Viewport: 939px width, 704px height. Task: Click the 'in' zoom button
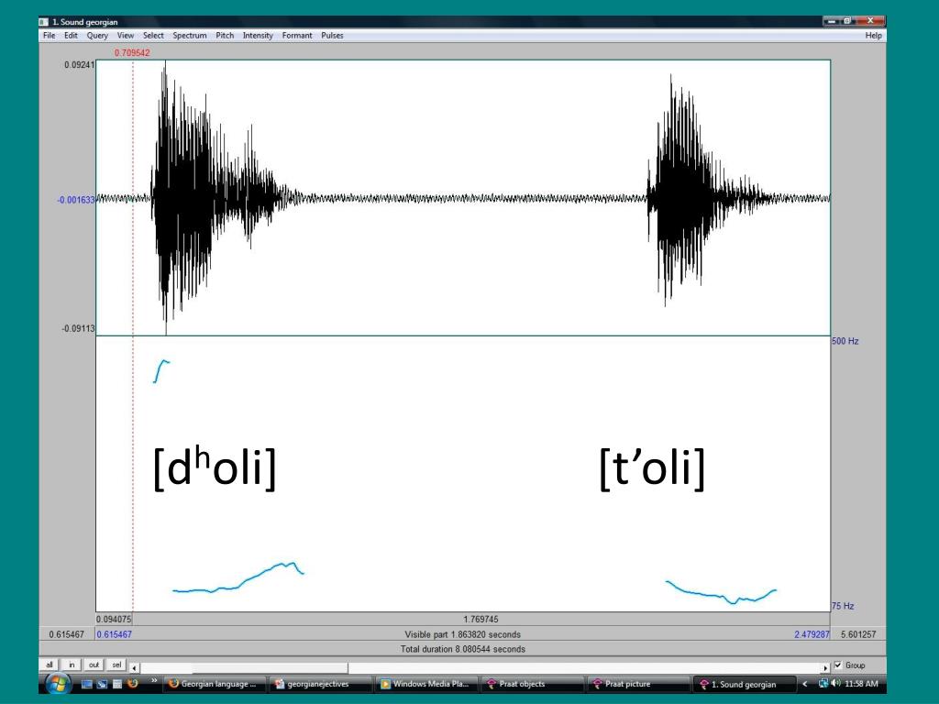pos(72,665)
